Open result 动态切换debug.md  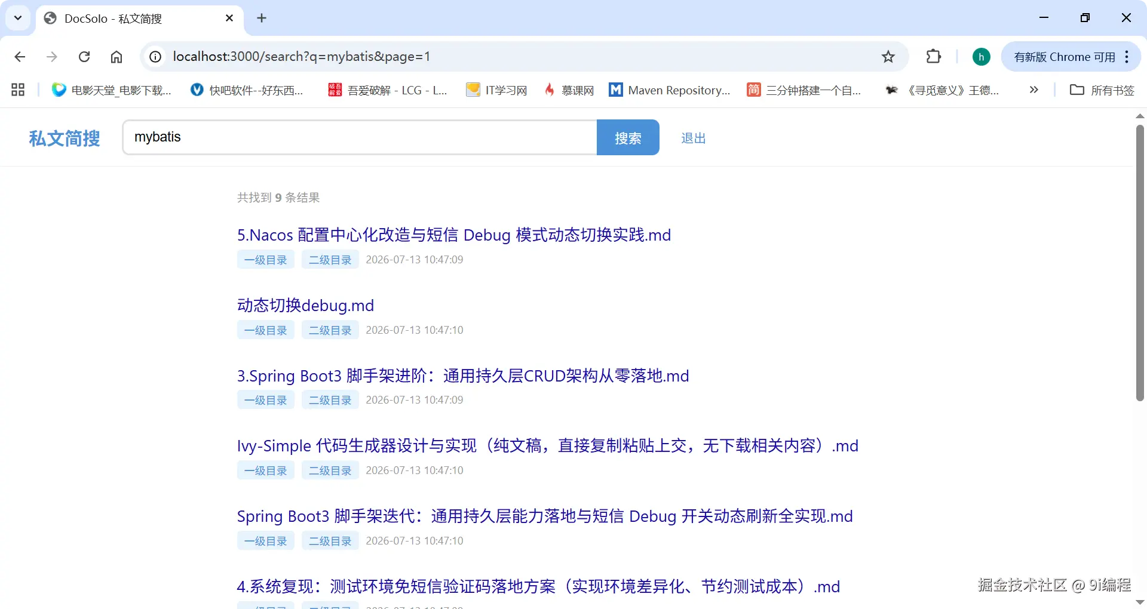coord(305,305)
